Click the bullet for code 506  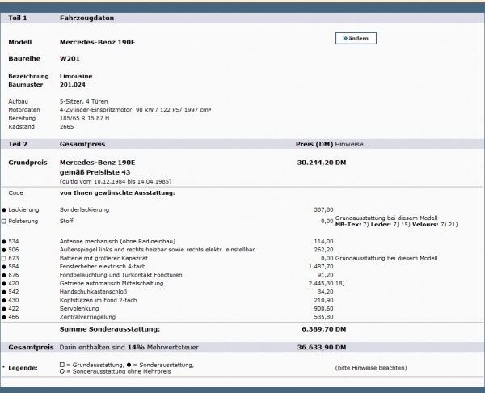click(4, 250)
